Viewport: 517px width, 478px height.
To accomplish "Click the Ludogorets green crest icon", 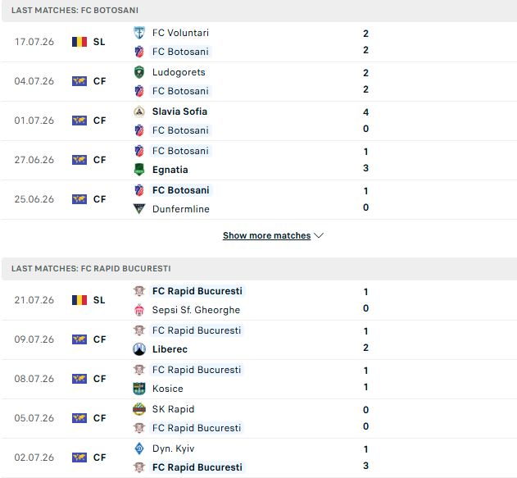I will (139, 72).
